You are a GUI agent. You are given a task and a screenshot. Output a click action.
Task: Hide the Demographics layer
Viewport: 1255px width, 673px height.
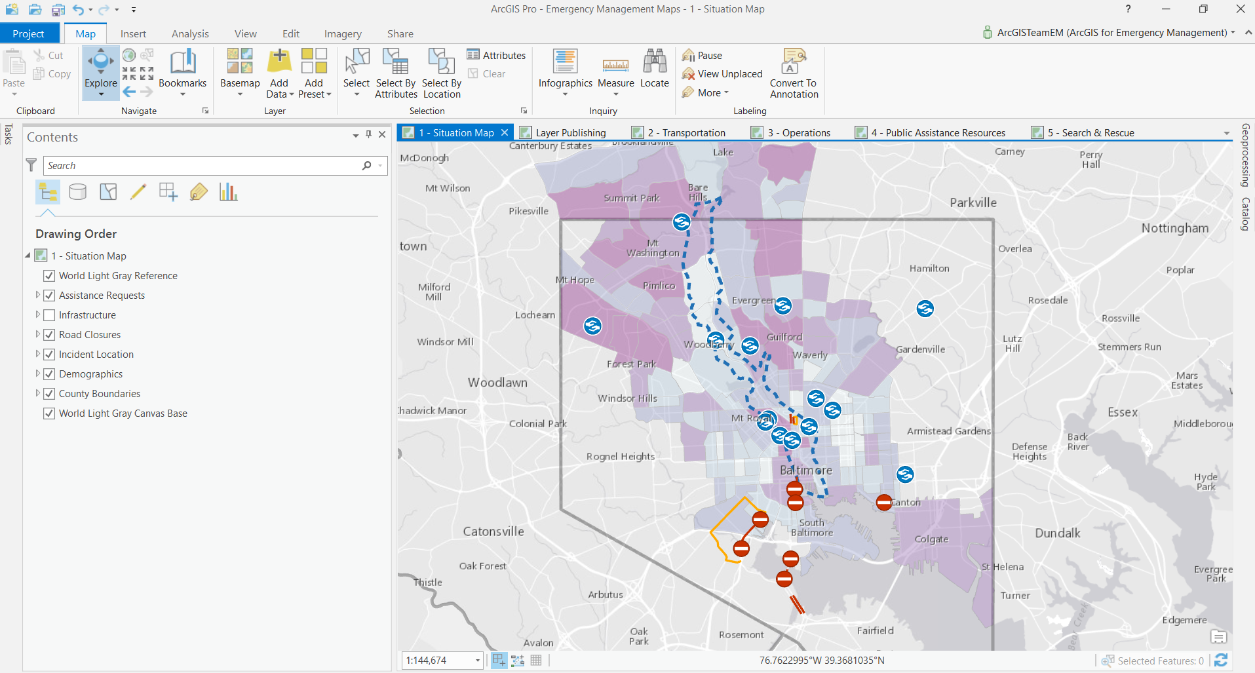[x=49, y=374]
